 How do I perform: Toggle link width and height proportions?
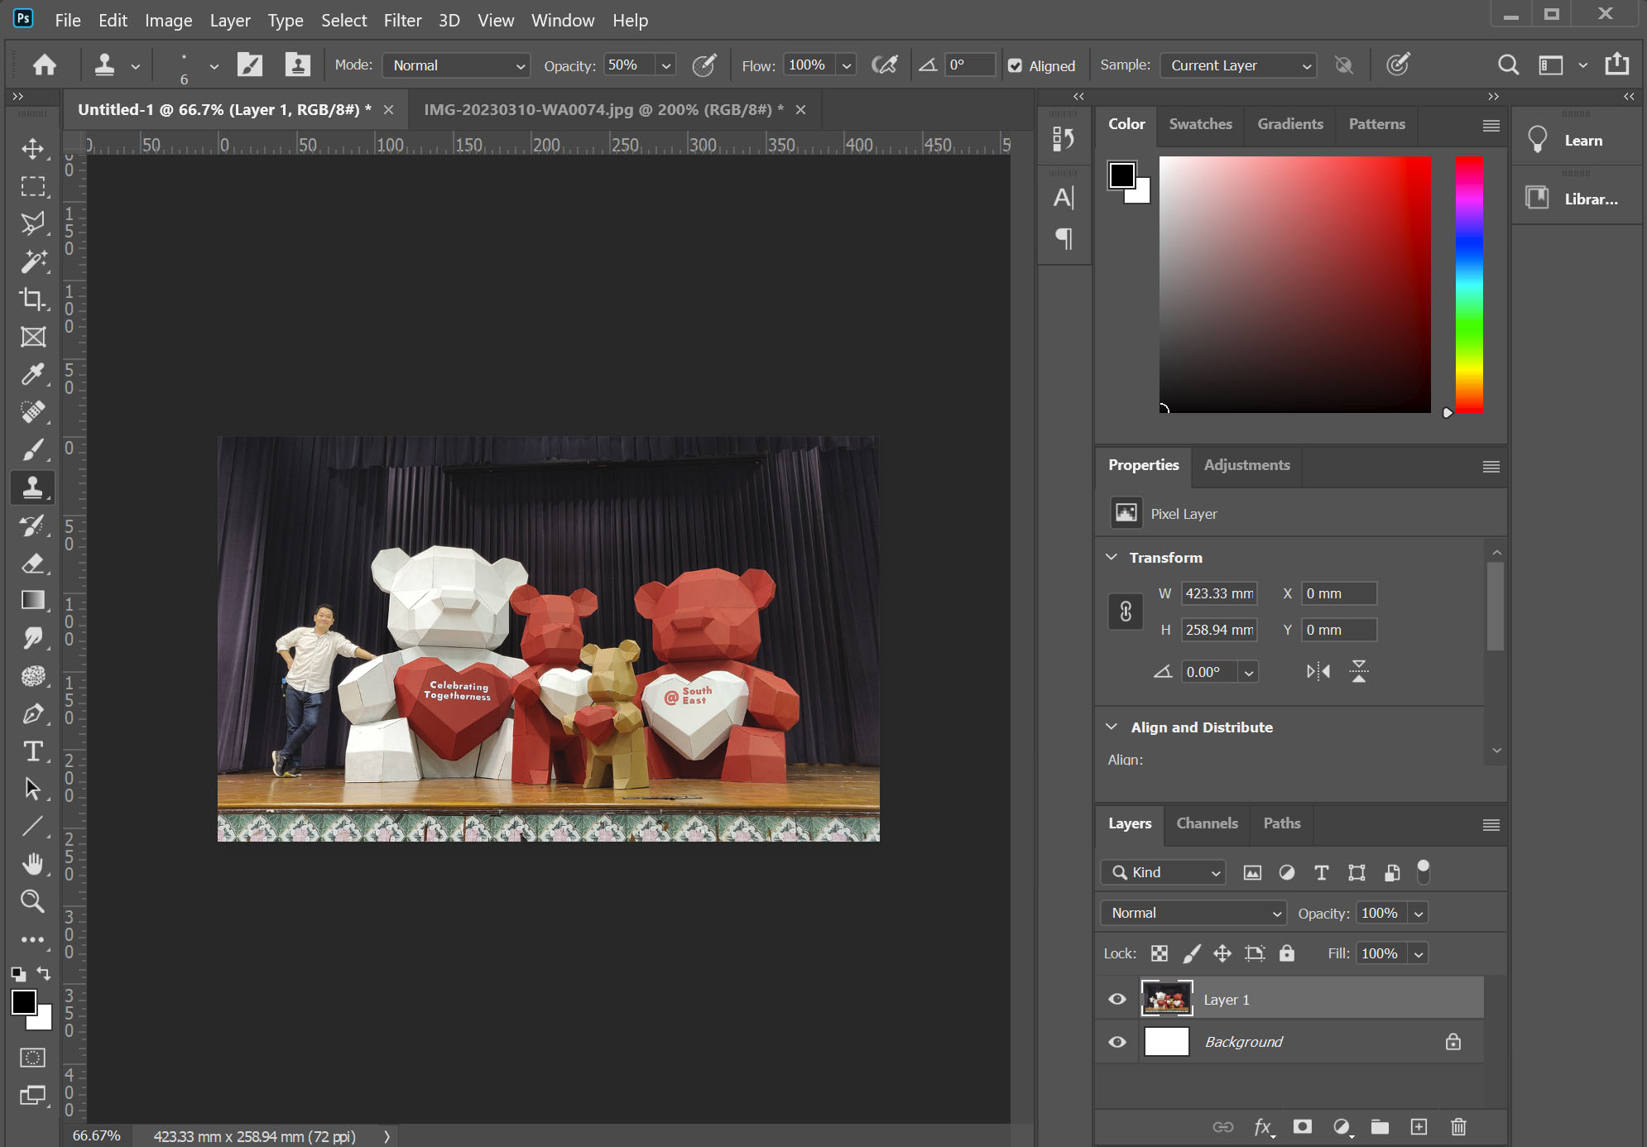pos(1126,612)
